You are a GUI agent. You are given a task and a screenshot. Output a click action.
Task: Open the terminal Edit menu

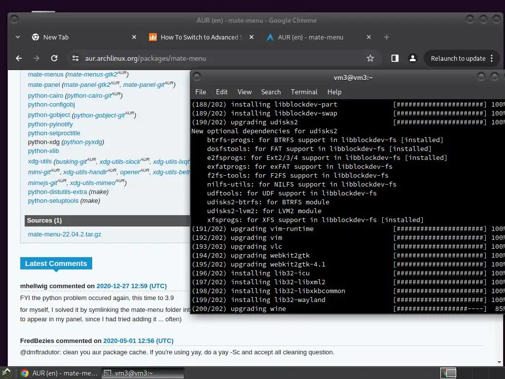pos(221,92)
